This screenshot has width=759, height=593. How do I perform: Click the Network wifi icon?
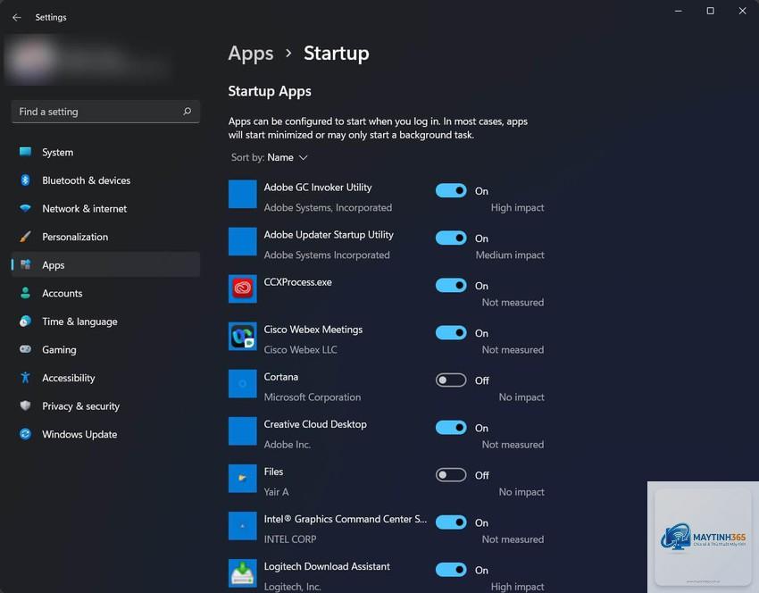click(x=25, y=208)
